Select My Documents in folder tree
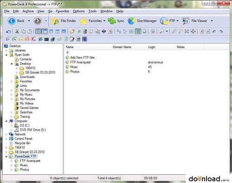 30,90
